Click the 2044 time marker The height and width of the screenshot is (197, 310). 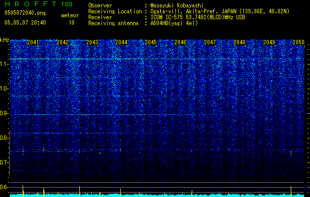point(121,42)
